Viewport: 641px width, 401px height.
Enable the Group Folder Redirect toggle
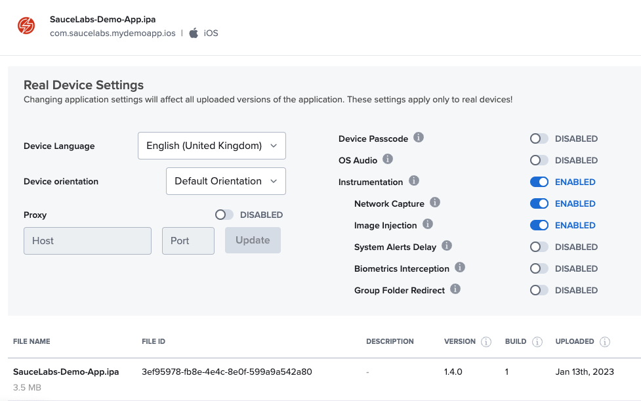tap(539, 290)
